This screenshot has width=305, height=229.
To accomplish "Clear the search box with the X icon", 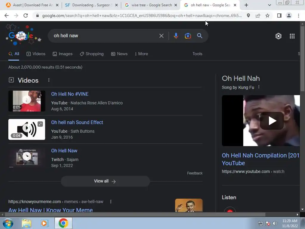I will (161, 36).
